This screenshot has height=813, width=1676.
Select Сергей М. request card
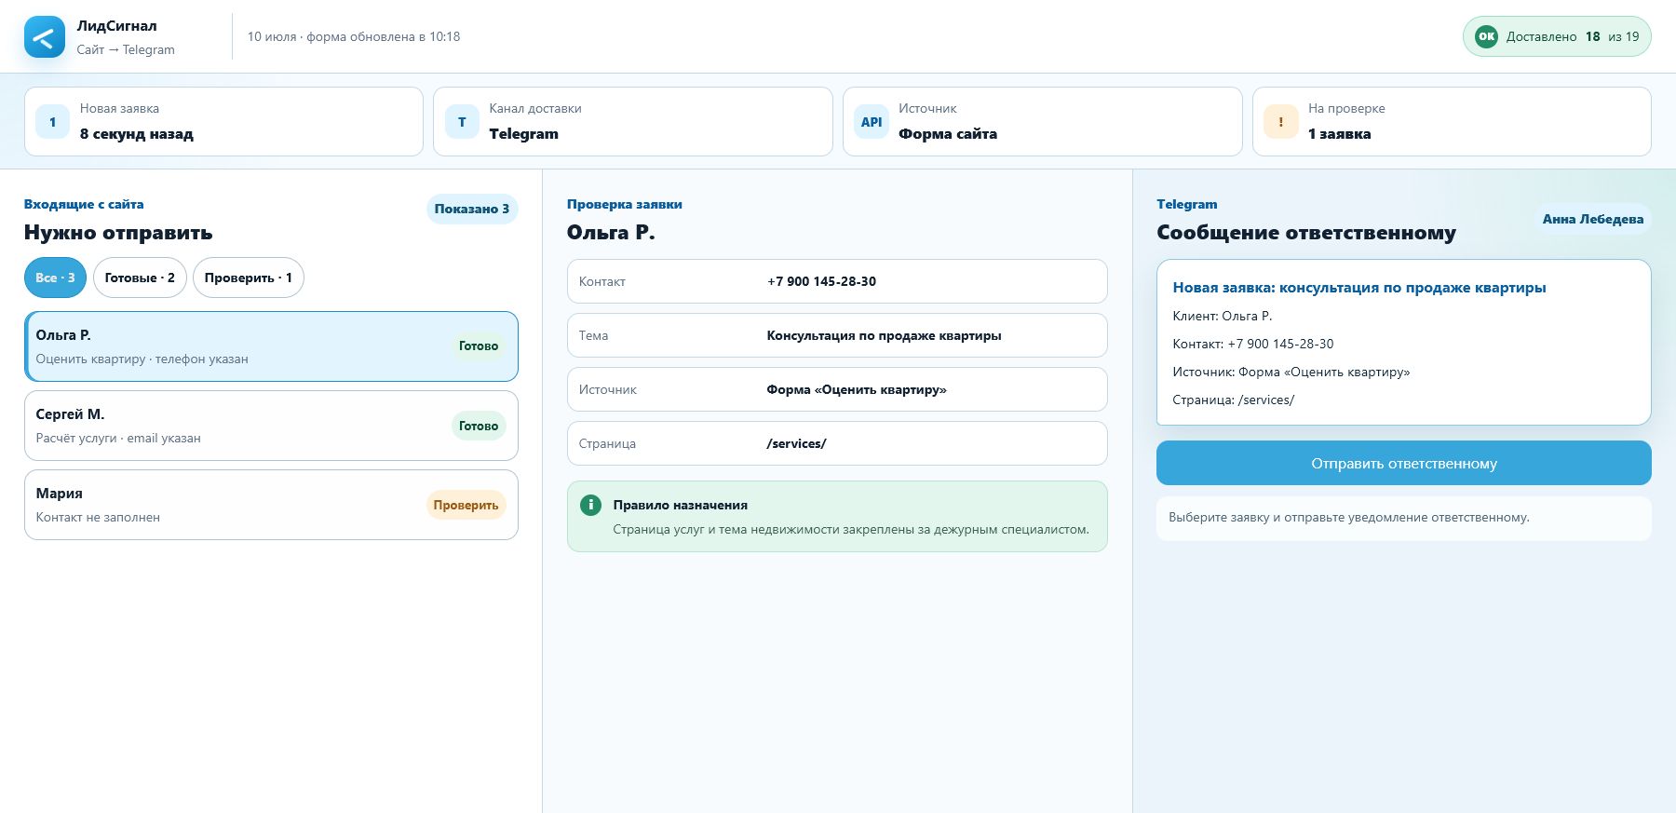point(271,426)
